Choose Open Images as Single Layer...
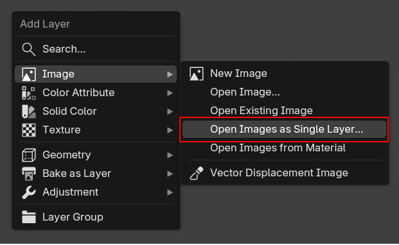Viewport: 399px width, 245px height. click(285, 129)
